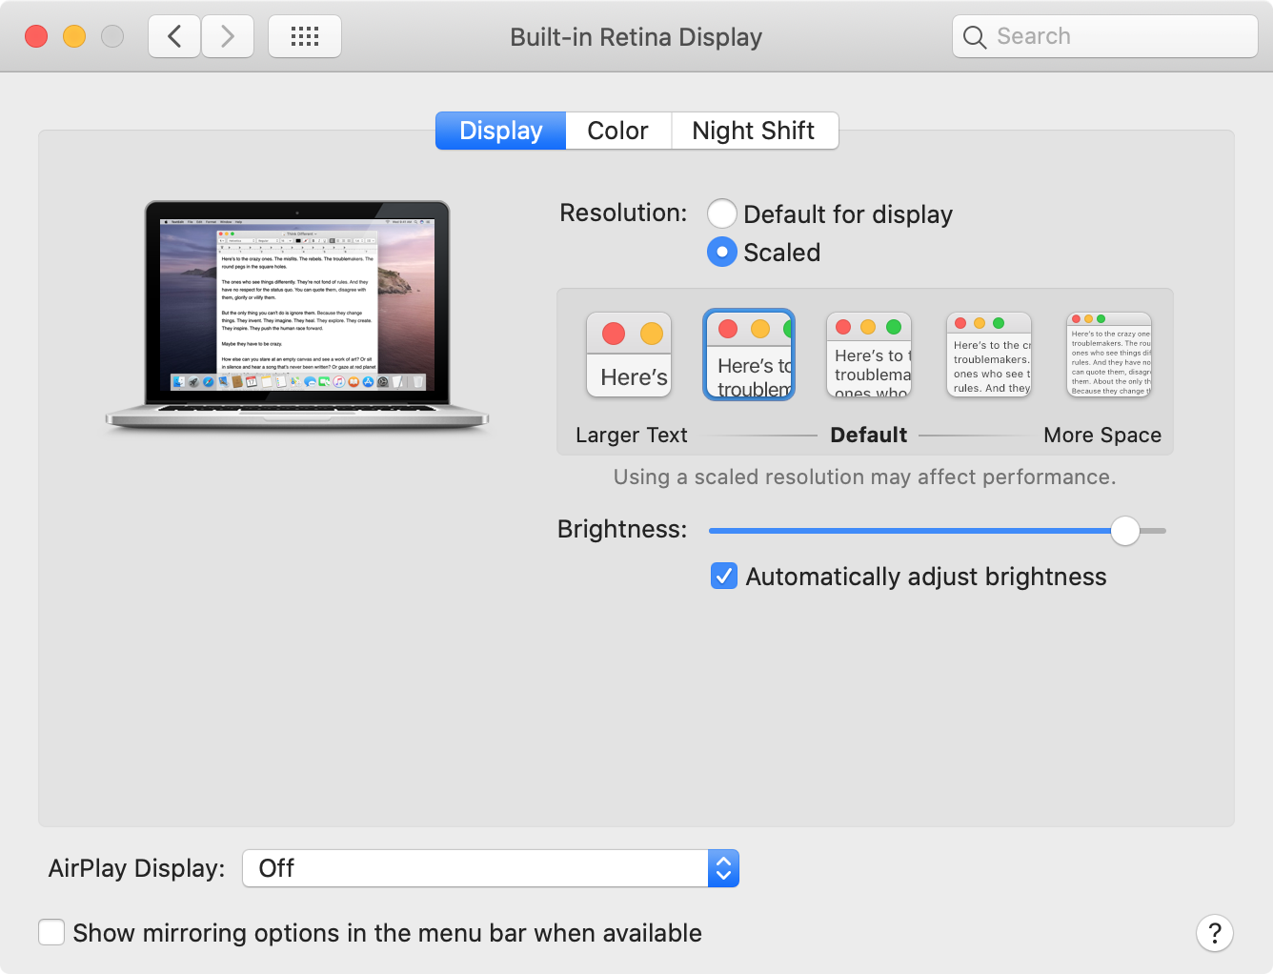Toggle Automatically adjust brightness checkbox
The height and width of the screenshot is (974, 1273).
pos(724,576)
